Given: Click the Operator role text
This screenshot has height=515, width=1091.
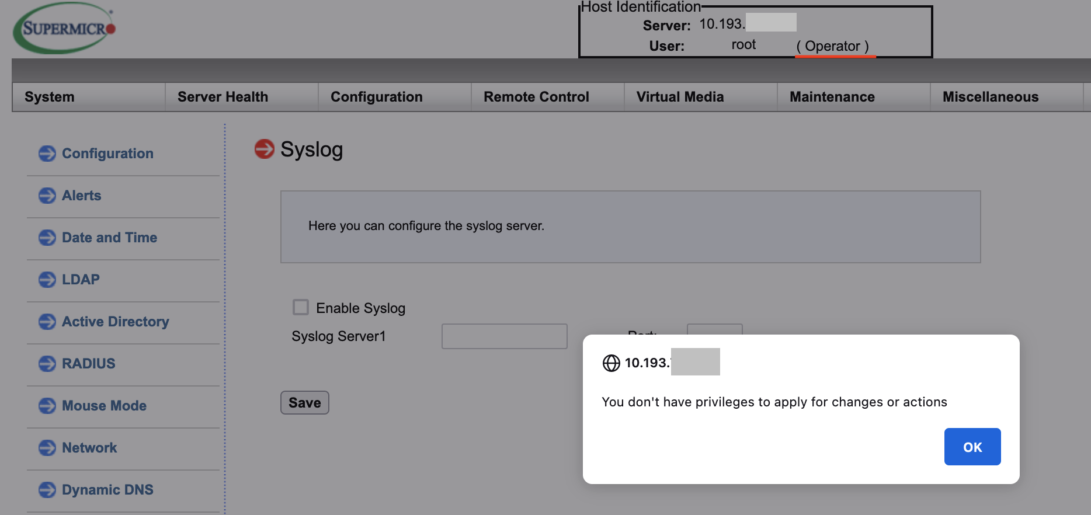Looking at the screenshot, I should [x=833, y=46].
